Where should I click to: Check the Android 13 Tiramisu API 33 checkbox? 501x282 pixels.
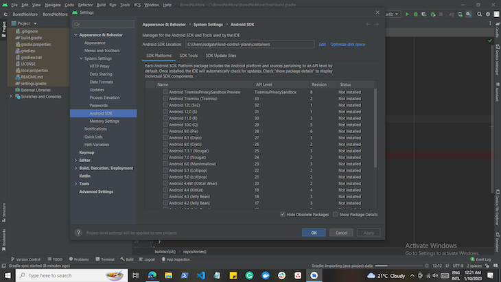point(165,98)
